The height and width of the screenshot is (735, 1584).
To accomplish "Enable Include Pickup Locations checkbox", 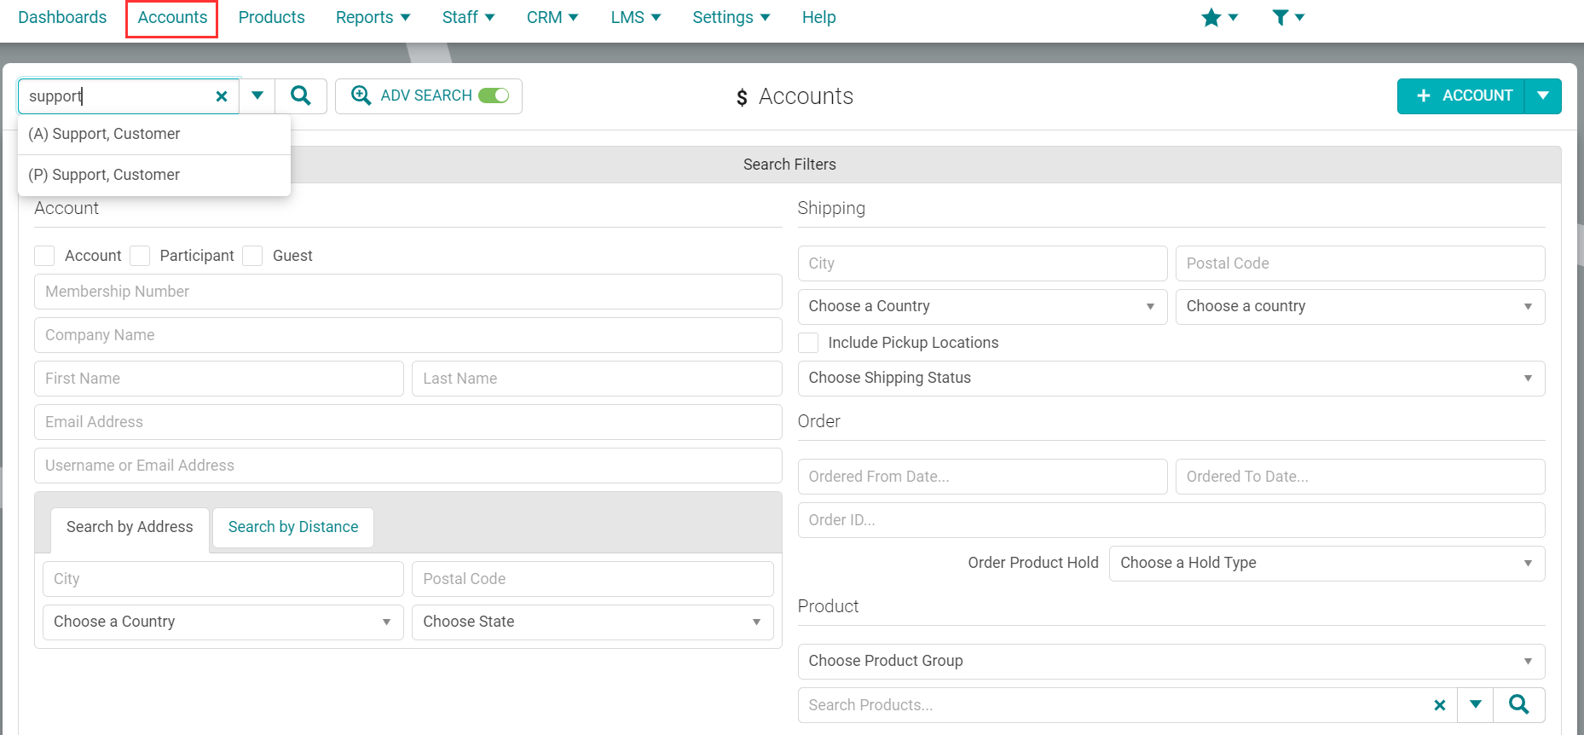I will tap(808, 343).
